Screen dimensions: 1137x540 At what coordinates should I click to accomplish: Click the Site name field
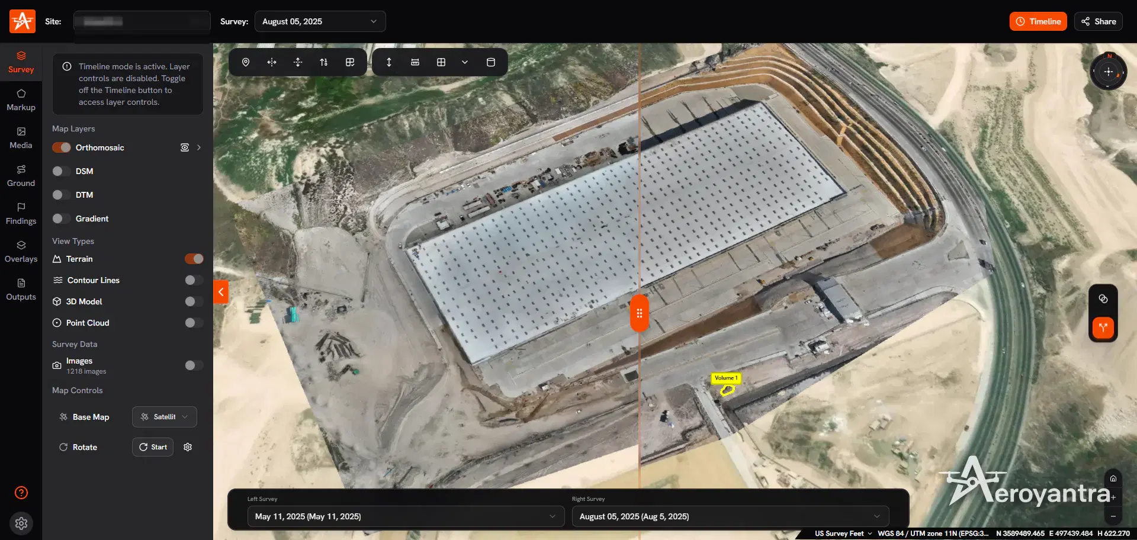[142, 21]
